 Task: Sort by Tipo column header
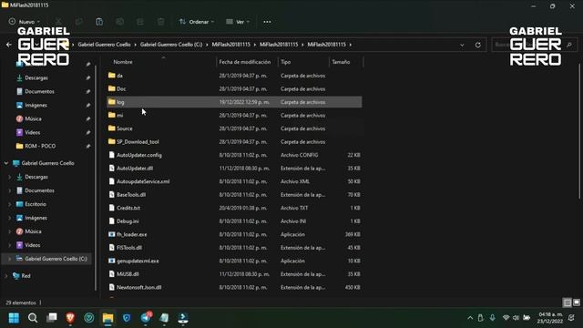[x=285, y=62]
